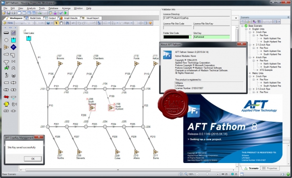Select the West Lake reservoir J1 on the workspace
Viewport: 292px width, 178px height.
(x=29, y=38)
